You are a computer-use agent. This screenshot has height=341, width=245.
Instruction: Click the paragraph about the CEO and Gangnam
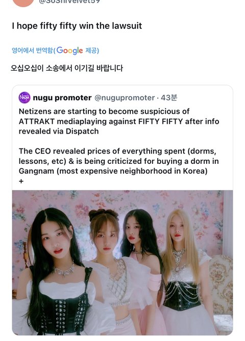click(119, 161)
